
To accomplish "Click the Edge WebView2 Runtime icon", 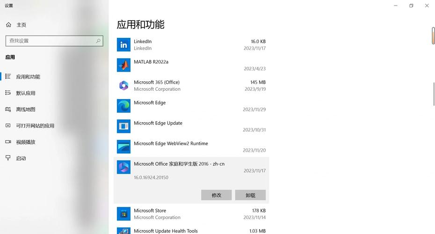I will pos(123,146).
